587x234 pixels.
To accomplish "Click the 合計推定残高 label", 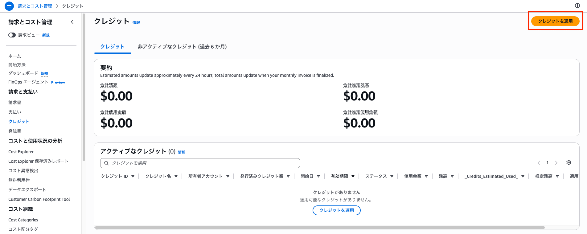I will point(356,85).
